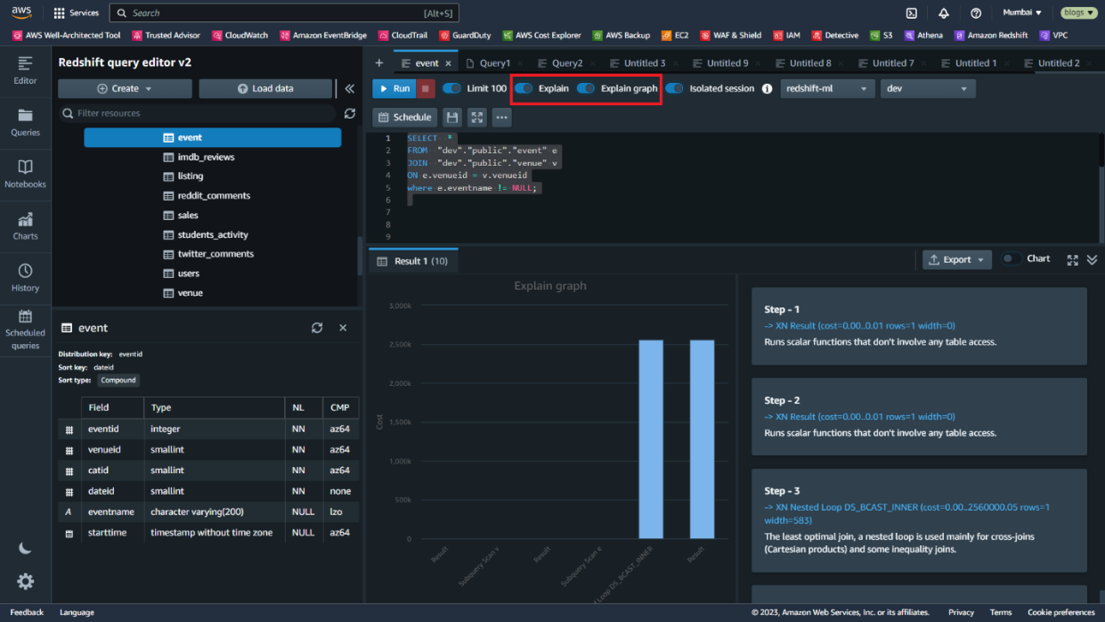
Task: Toggle dark mode moon icon
Action: click(25, 548)
